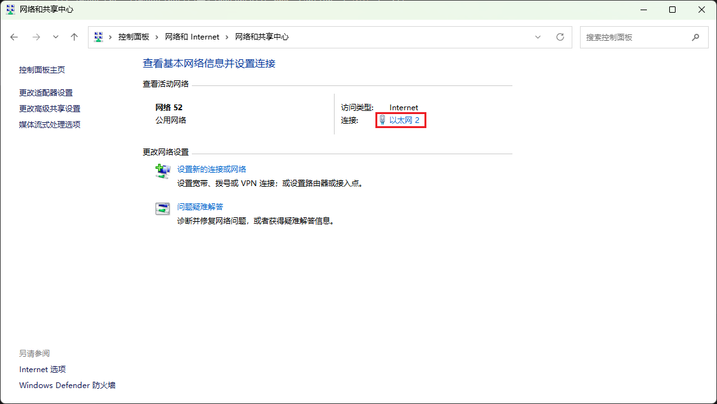Viewport: 717px width, 404px height.
Task: Open 更改高级共享设置
Action: click(50, 108)
